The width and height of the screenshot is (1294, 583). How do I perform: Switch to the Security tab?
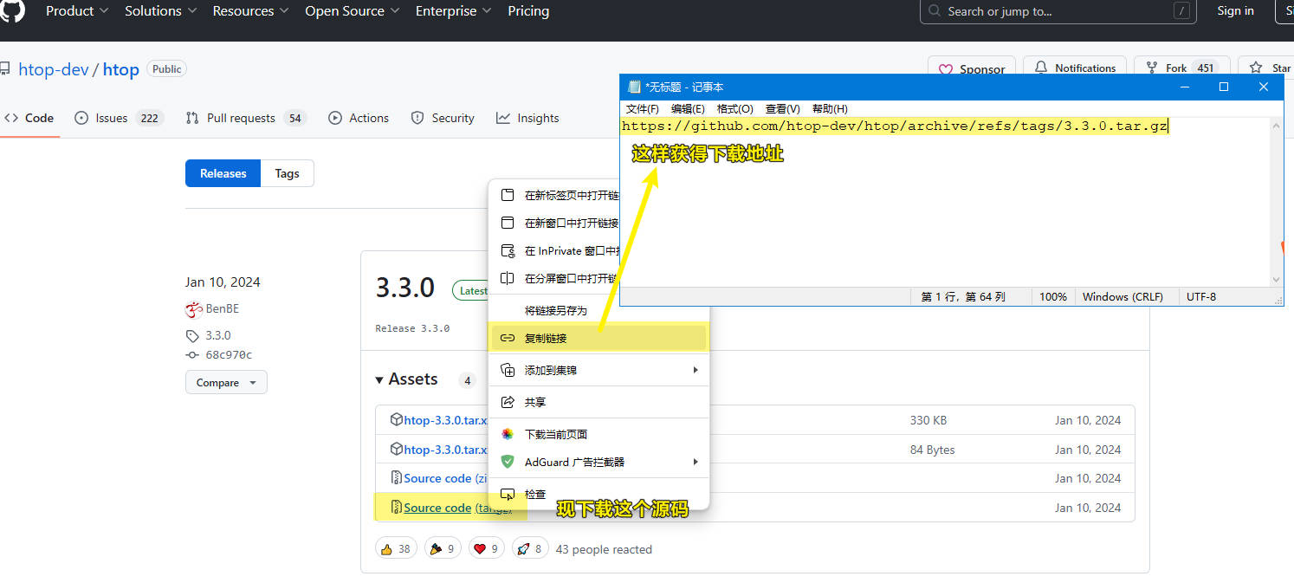point(443,118)
